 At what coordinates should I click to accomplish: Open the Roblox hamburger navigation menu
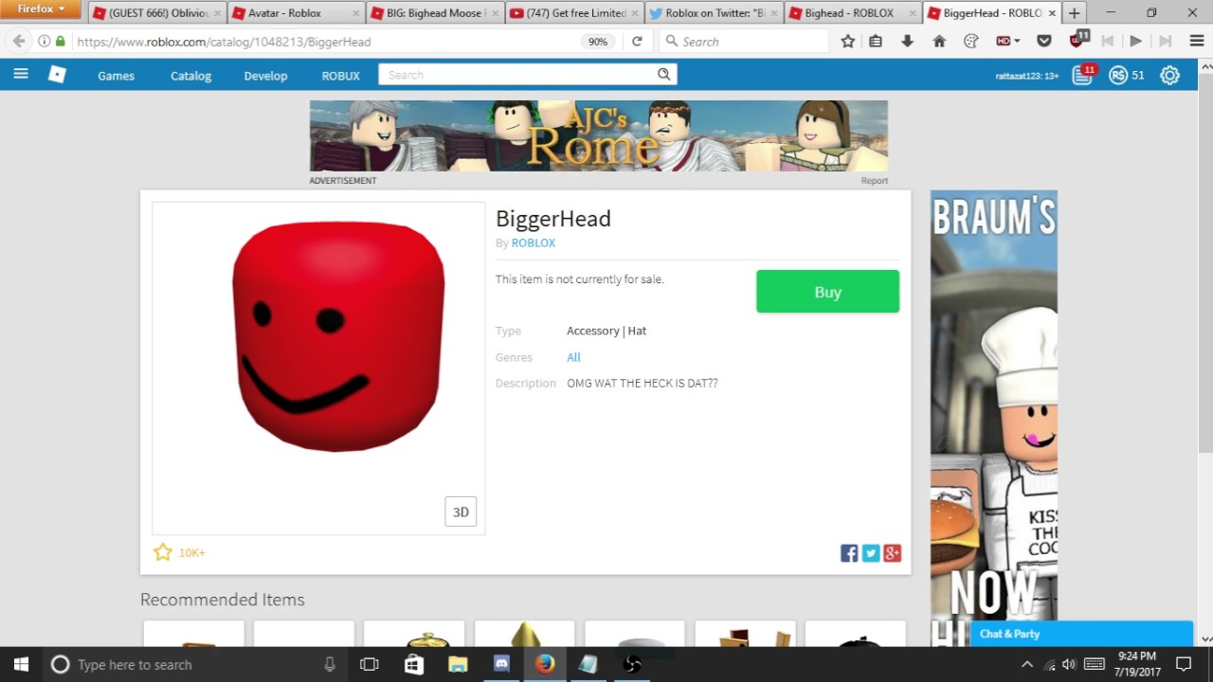[x=21, y=74]
